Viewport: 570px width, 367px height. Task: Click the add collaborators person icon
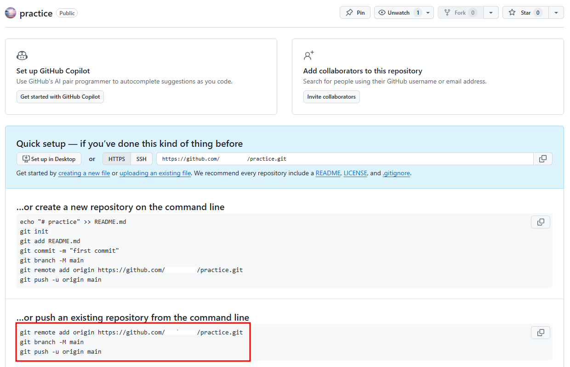coord(309,56)
